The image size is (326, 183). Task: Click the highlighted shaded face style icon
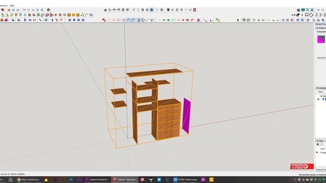coord(152,10)
